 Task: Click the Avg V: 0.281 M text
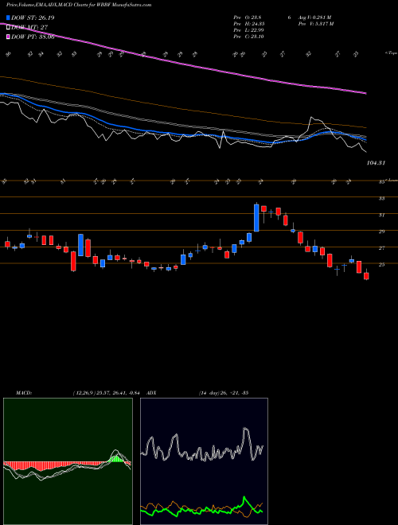[x=314, y=17]
